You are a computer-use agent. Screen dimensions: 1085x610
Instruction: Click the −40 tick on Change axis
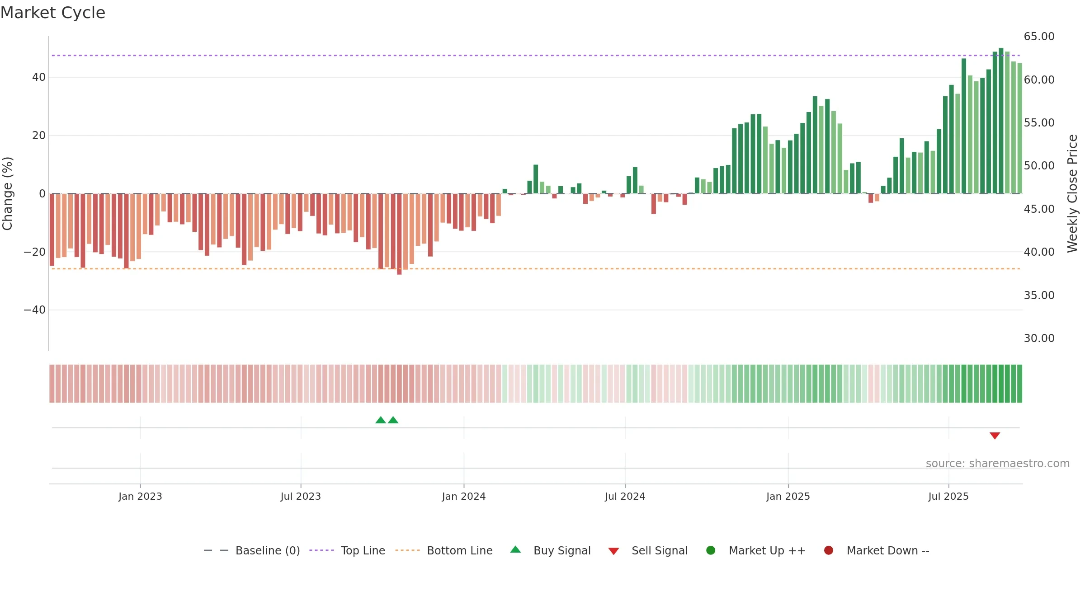(35, 310)
